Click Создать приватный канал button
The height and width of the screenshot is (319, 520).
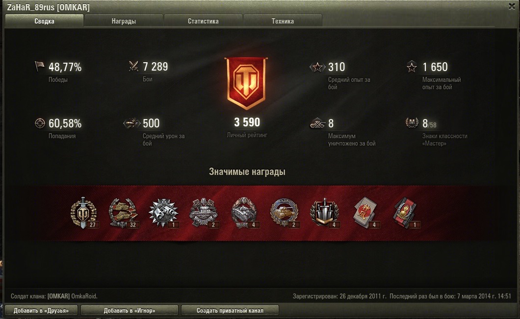[x=230, y=310]
